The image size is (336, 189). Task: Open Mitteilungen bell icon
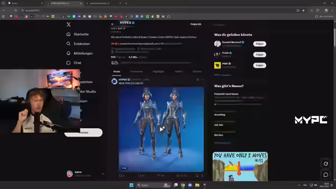click(68, 53)
